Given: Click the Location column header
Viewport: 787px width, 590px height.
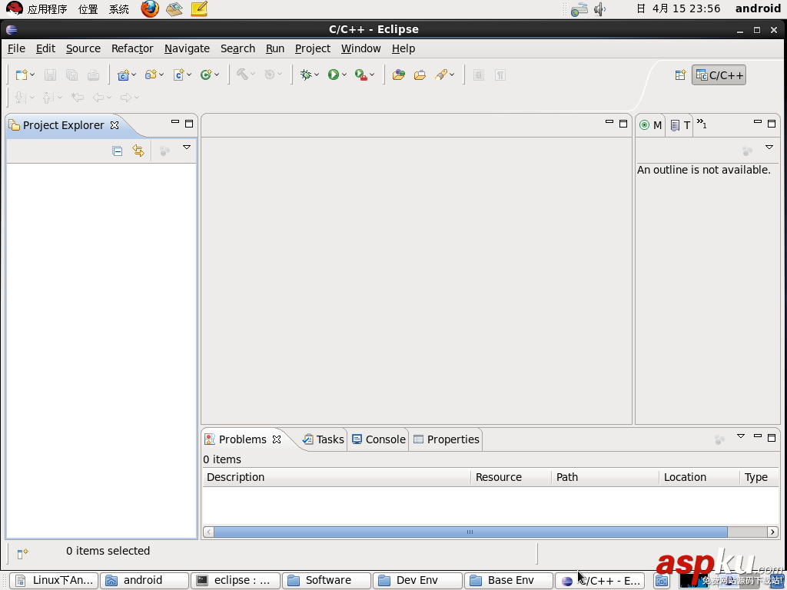Looking at the screenshot, I should [699, 477].
